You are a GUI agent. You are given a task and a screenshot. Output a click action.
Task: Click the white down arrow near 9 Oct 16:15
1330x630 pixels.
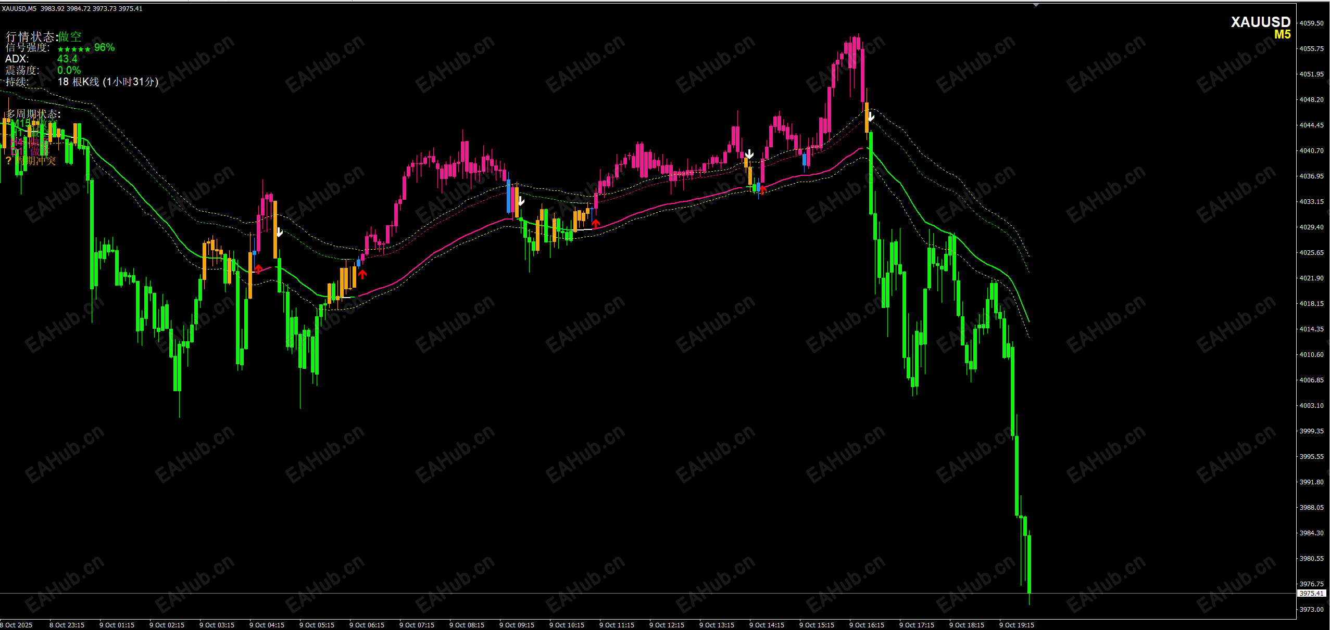(x=871, y=117)
